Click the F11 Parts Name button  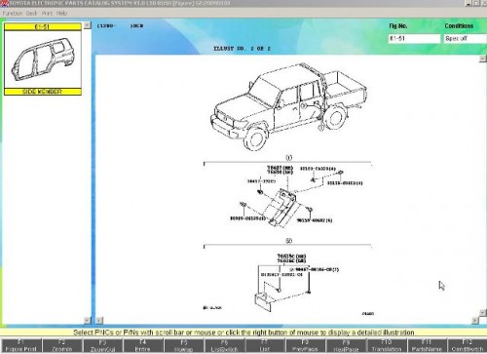click(x=427, y=345)
